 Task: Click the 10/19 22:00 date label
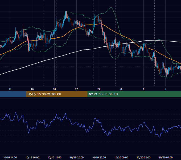(x=99, y=157)
